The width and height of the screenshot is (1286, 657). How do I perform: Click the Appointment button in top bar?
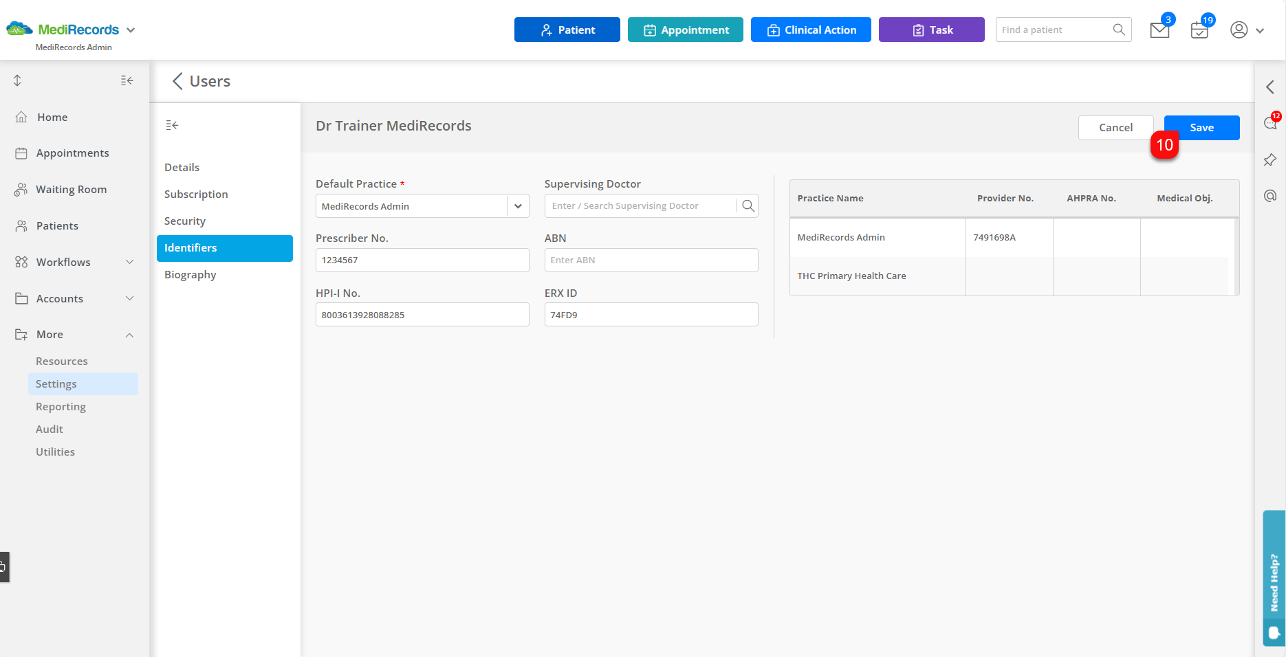685,30
